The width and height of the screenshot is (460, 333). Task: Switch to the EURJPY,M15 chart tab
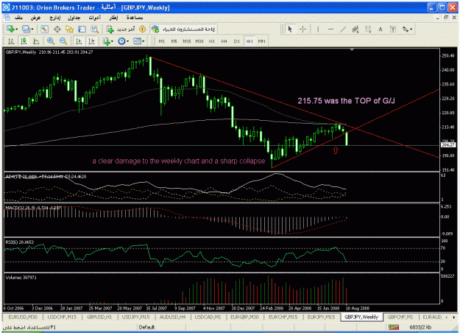pyautogui.click(x=321, y=317)
